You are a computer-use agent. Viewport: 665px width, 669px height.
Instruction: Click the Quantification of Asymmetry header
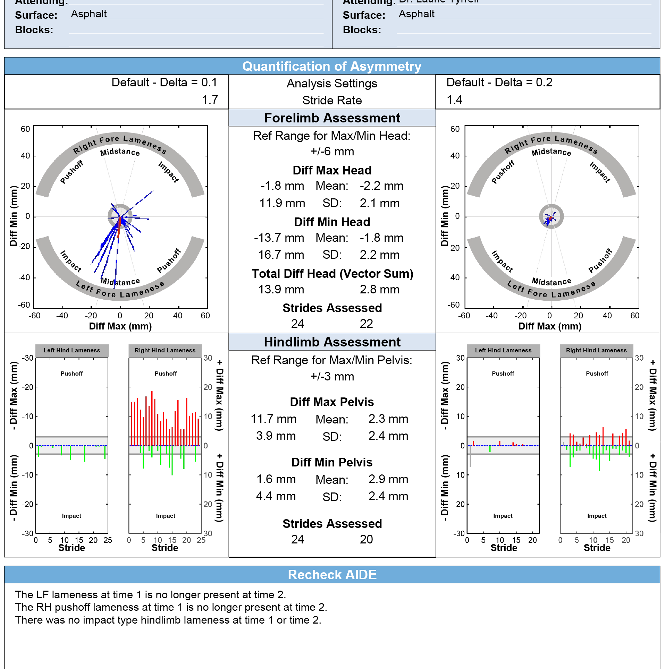point(332,66)
